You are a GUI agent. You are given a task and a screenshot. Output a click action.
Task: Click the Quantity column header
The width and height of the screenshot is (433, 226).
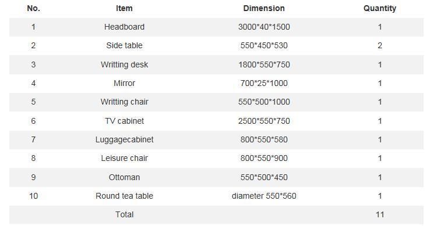[x=380, y=9]
